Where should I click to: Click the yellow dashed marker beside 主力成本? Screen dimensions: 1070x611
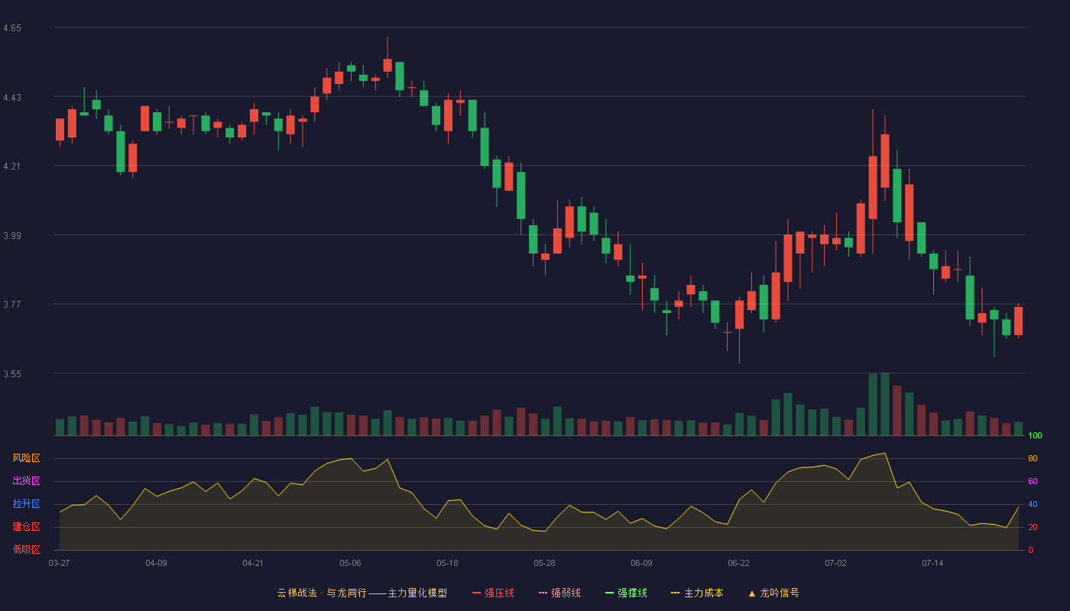pos(675,593)
